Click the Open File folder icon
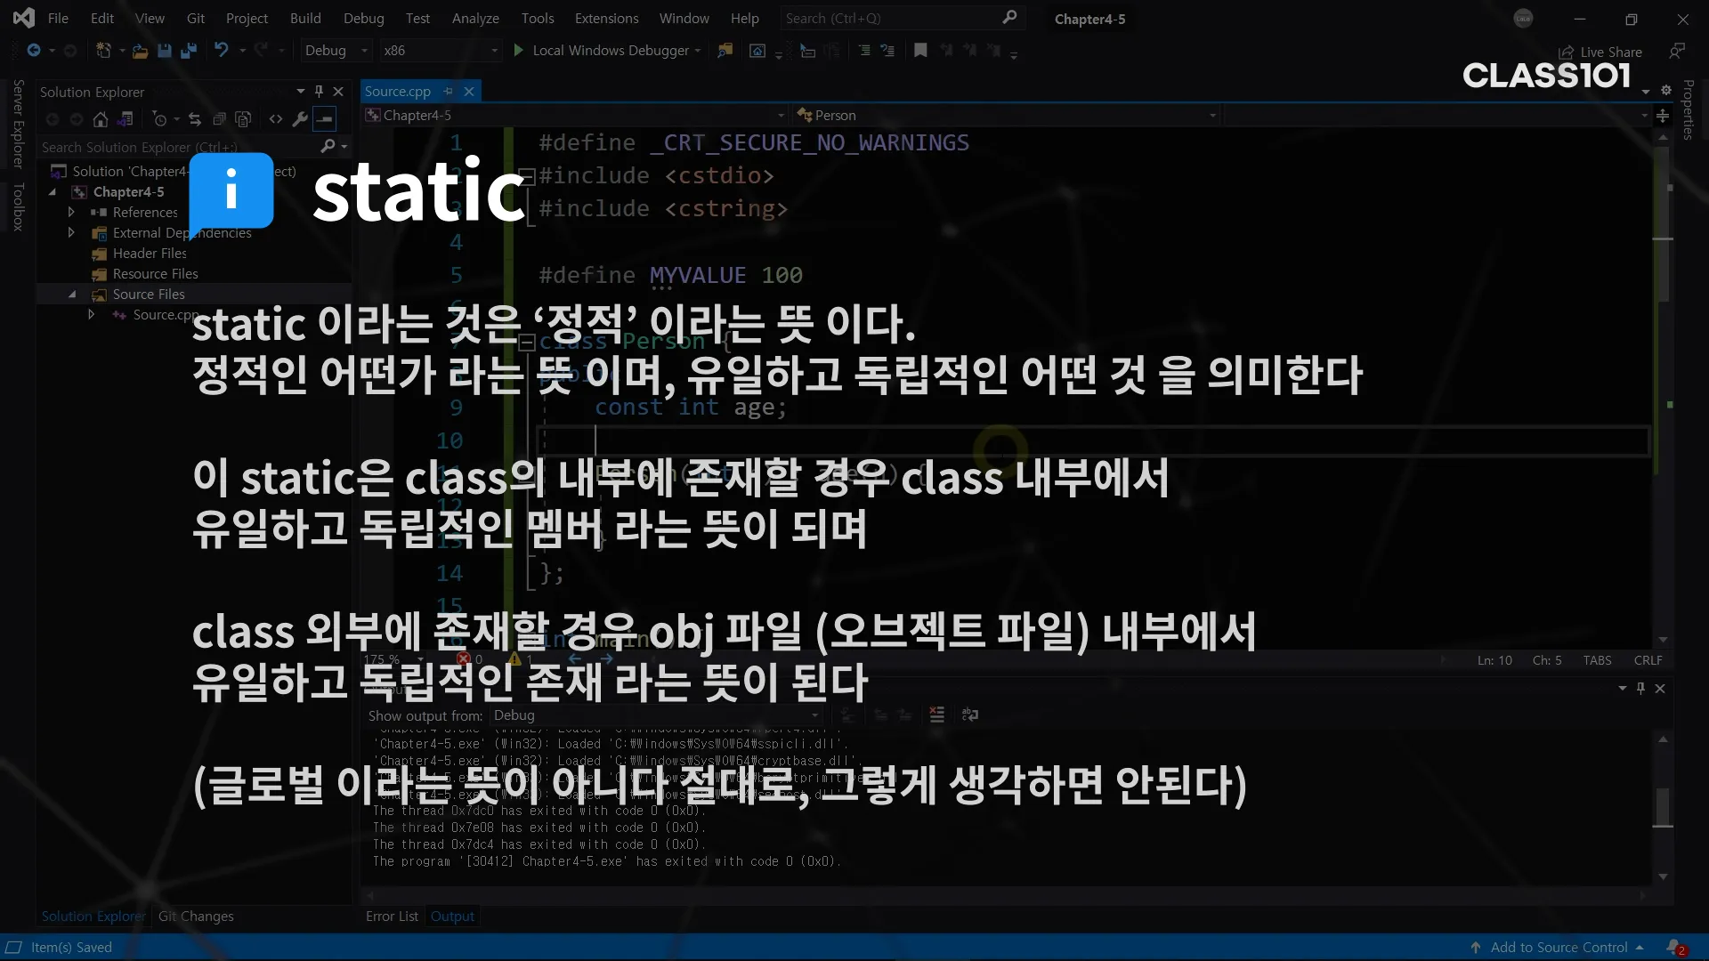The width and height of the screenshot is (1709, 961). tap(140, 51)
